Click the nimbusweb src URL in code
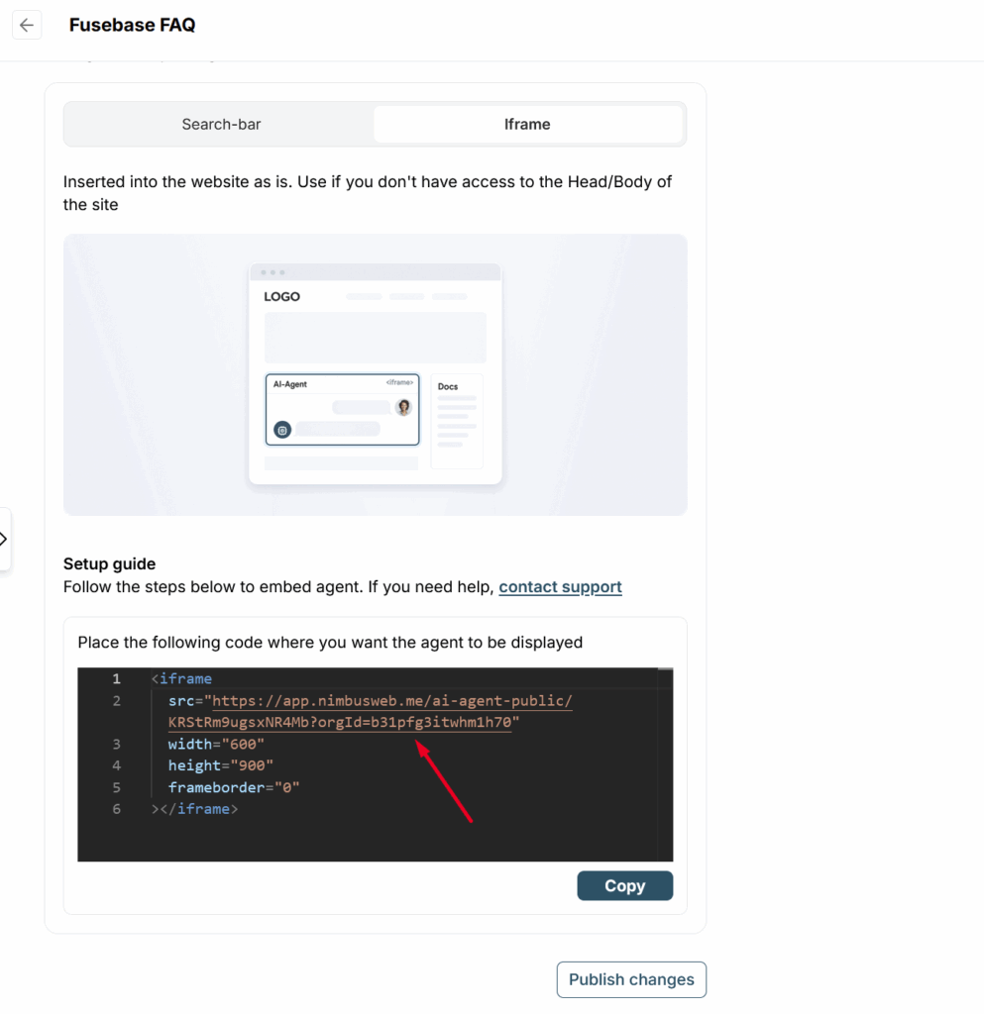 [x=391, y=702]
